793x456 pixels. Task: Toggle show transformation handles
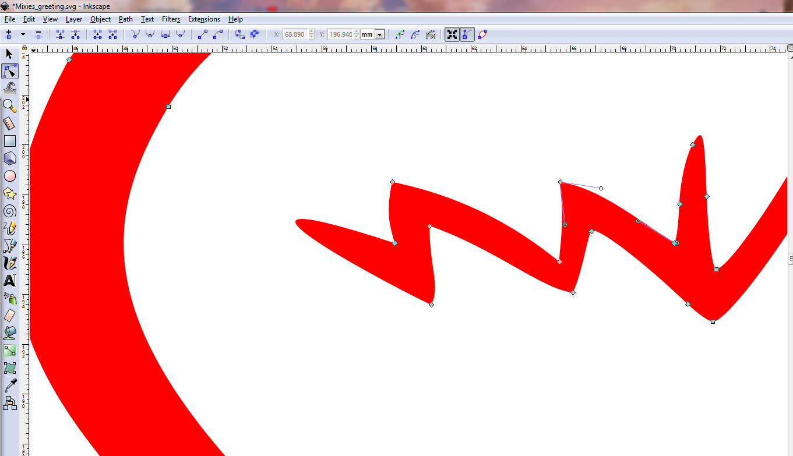[x=452, y=34]
